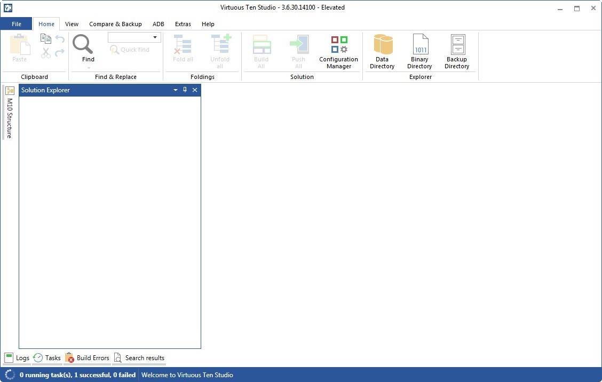Click the Welcome to Virtuous Ten Studio message

pyautogui.click(x=187, y=375)
